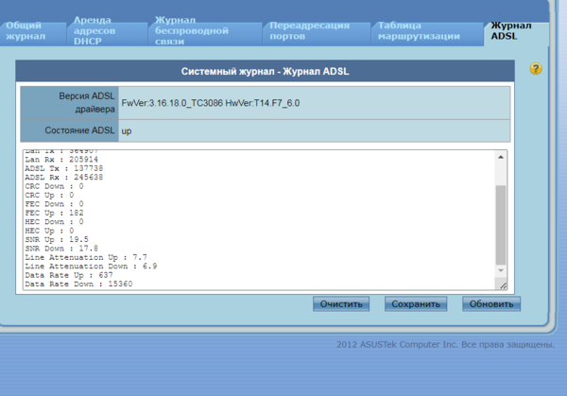Click the Очистить button
The width and height of the screenshot is (567, 396).
[x=341, y=303]
